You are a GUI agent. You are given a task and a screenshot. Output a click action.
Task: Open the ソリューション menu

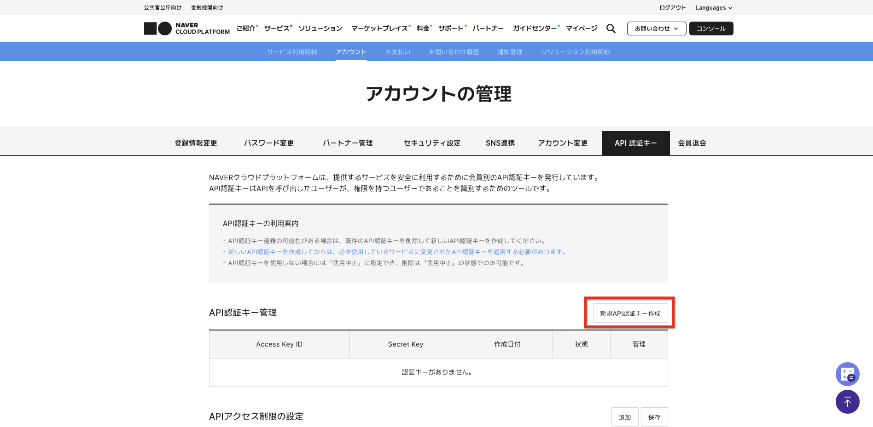(x=320, y=28)
